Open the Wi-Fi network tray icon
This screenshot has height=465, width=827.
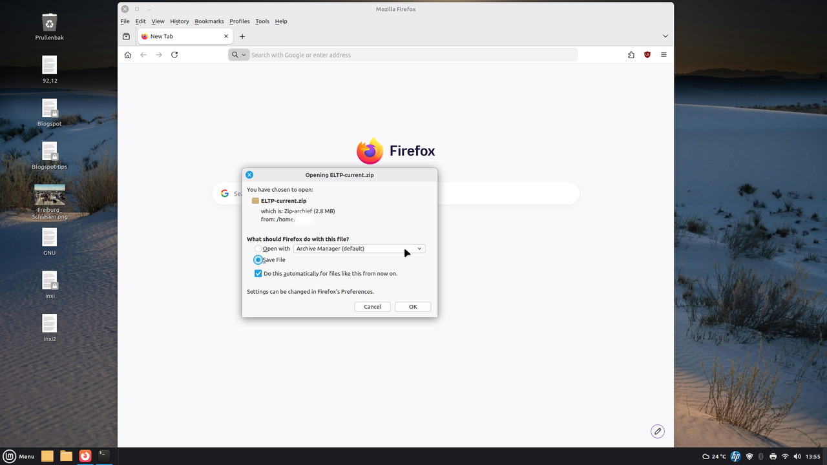pyautogui.click(x=785, y=457)
